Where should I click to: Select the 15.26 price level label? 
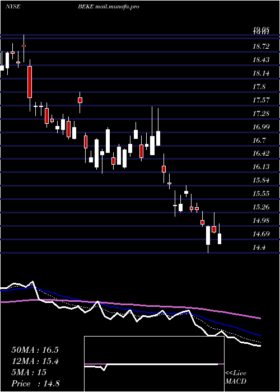[262, 207]
